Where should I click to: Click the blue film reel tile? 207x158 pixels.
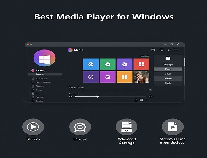(91, 64)
